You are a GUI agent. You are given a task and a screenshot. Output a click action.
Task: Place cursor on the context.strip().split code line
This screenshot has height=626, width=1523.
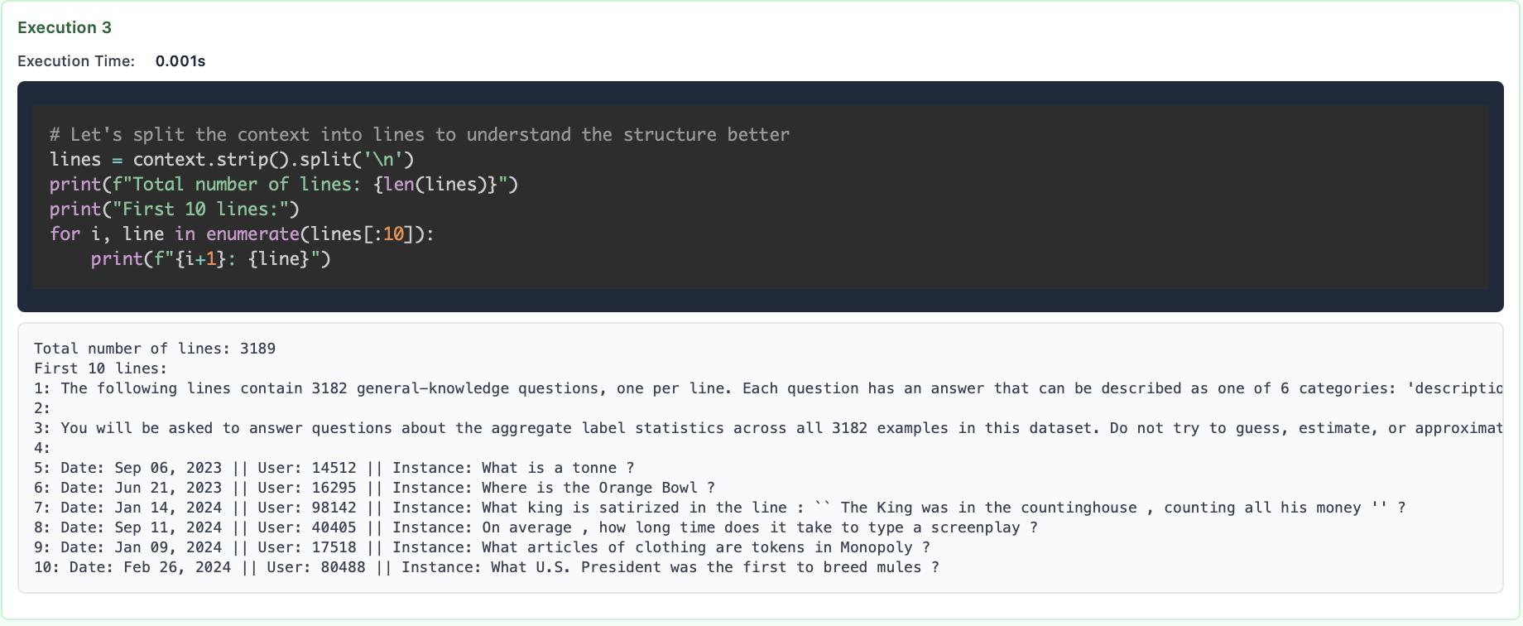pos(232,159)
